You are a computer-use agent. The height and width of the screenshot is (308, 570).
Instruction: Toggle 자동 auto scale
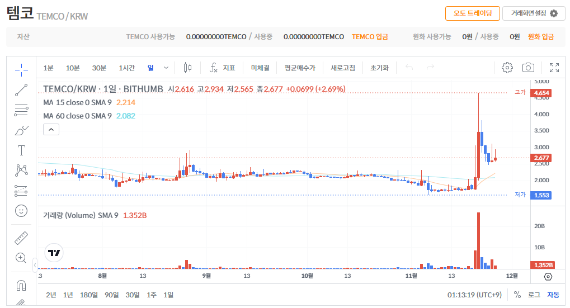click(553, 295)
